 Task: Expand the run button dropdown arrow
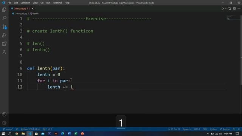225,9
